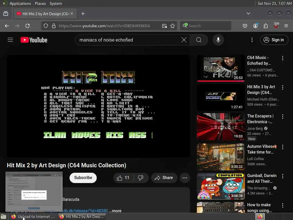Toggle picture-in-picture from the address bar

click(x=165, y=26)
